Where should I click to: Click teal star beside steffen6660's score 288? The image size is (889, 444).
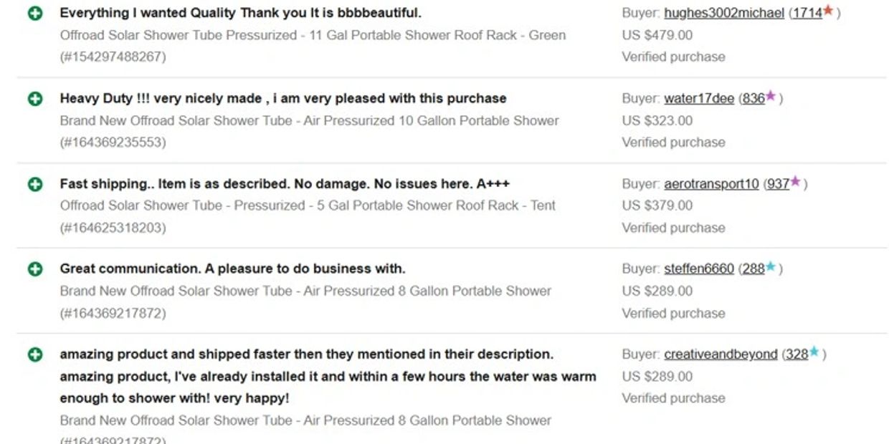click(x=771, y=267)
